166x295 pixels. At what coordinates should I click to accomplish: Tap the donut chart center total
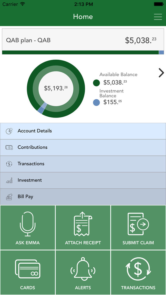coord(56,88)
